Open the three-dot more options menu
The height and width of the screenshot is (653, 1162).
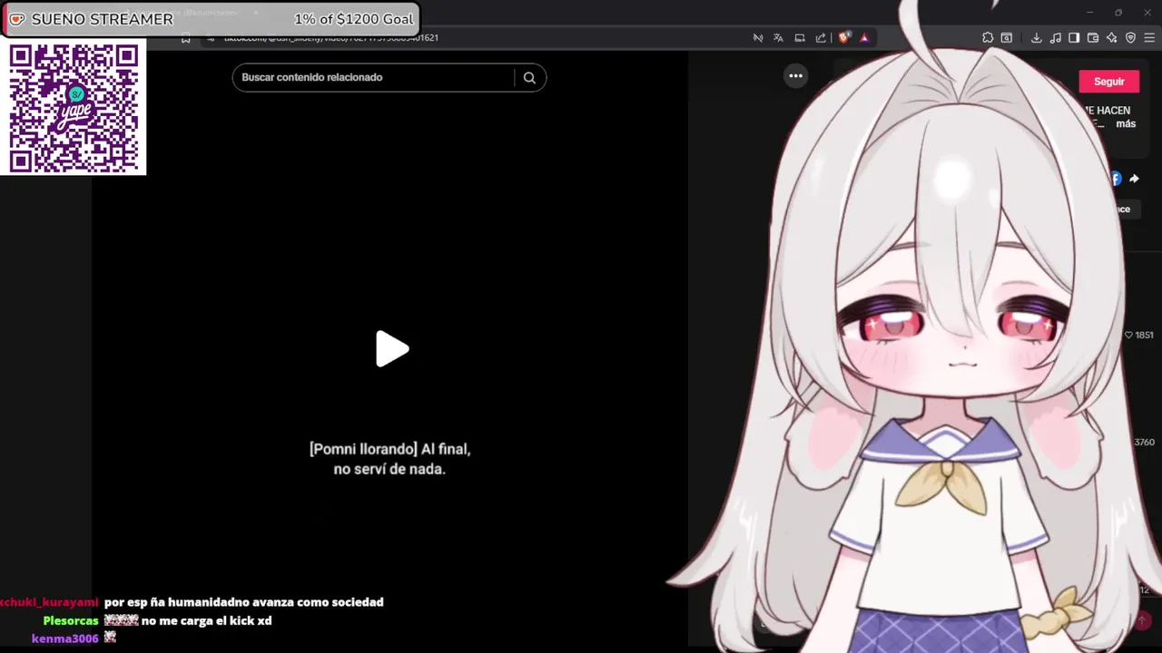click(795, 76)
